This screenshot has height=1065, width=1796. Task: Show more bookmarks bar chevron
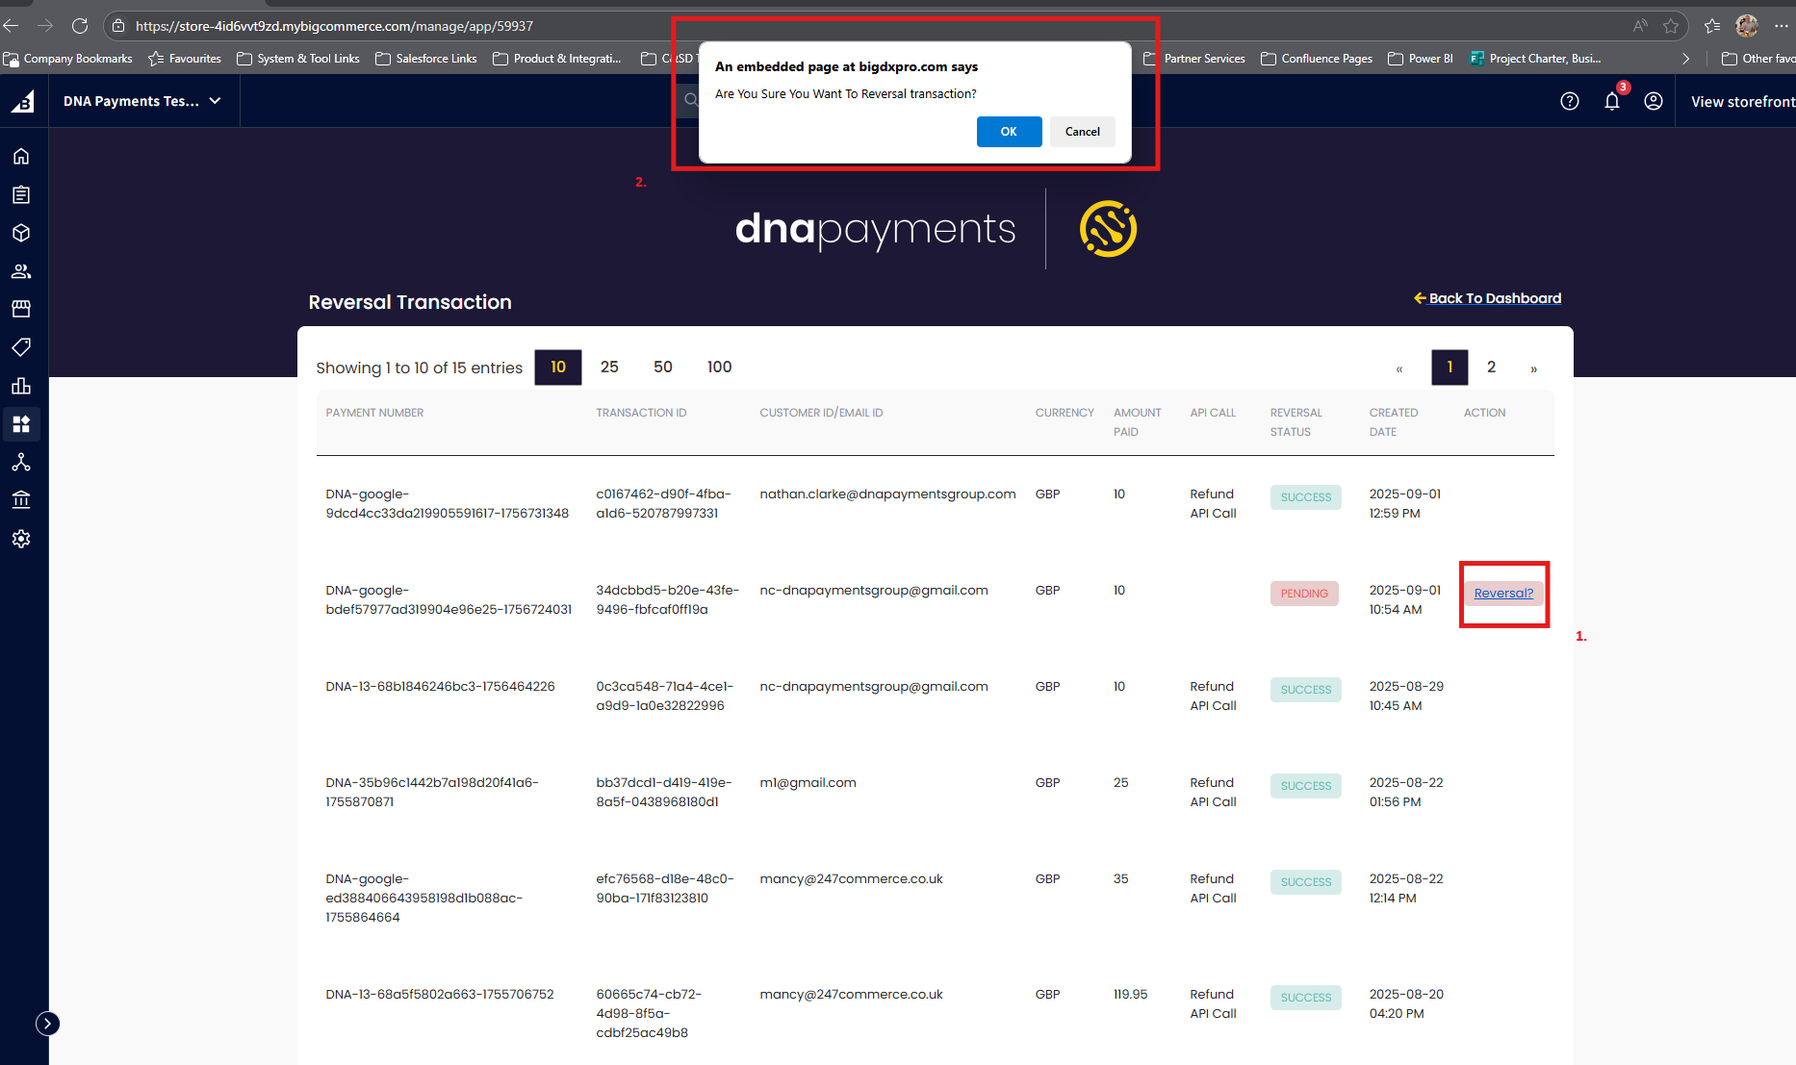[1685, 59]
